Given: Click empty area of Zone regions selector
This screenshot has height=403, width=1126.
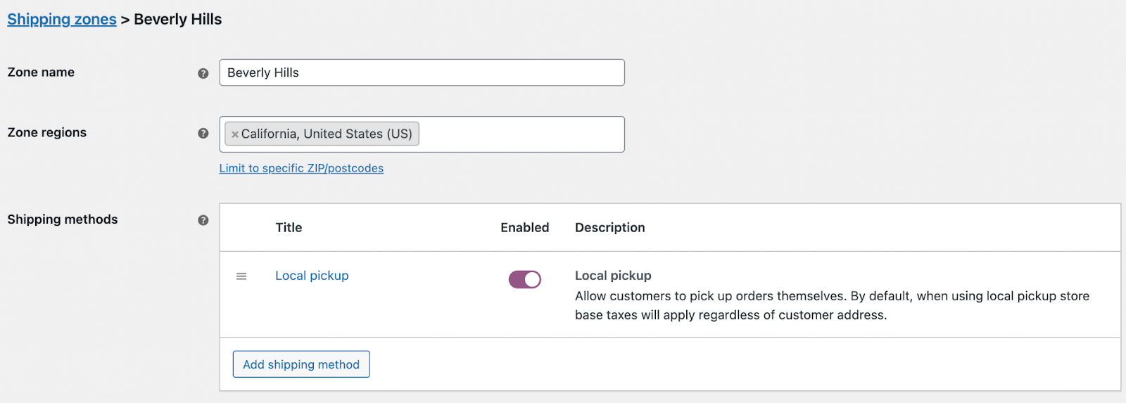Looking at the screenshot, I should click(x=521, y=134).
